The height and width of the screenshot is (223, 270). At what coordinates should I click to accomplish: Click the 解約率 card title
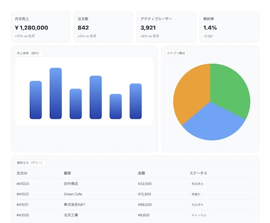click(208, 19)
